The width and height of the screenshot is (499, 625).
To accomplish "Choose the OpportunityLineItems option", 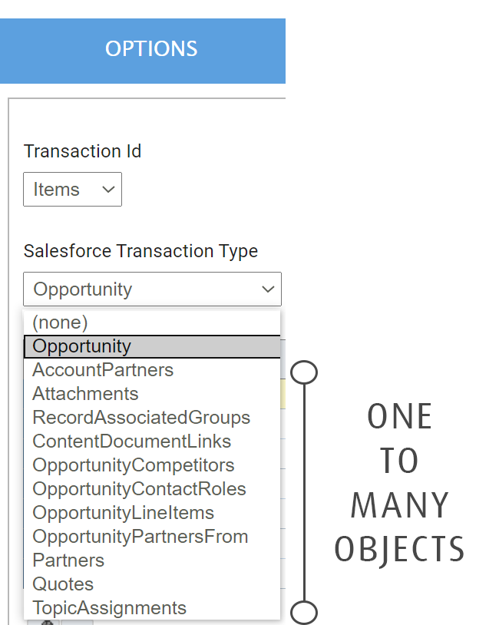I will click(123, 513).
